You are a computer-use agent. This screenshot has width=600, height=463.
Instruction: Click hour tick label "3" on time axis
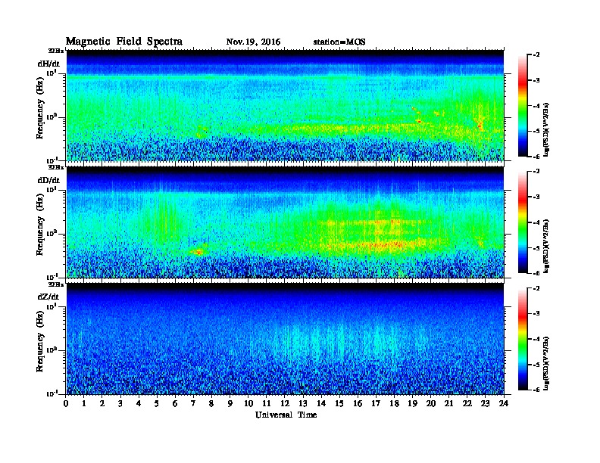pyautogui.click(x=120, y=403)
